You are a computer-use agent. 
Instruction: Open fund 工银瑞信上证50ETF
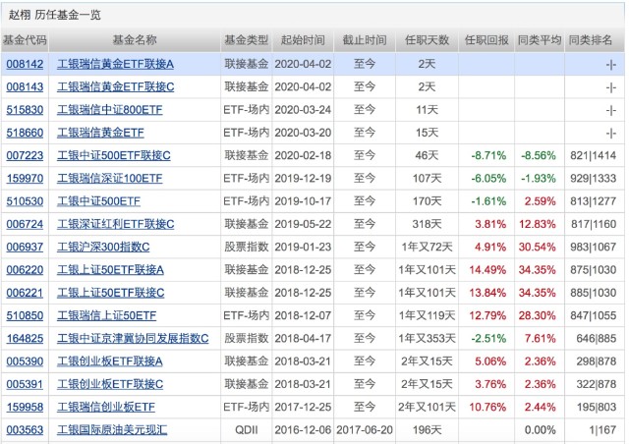coord(107,315)
